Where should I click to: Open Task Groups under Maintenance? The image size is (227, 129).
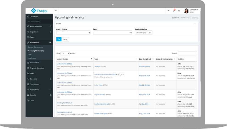point(32,58)
